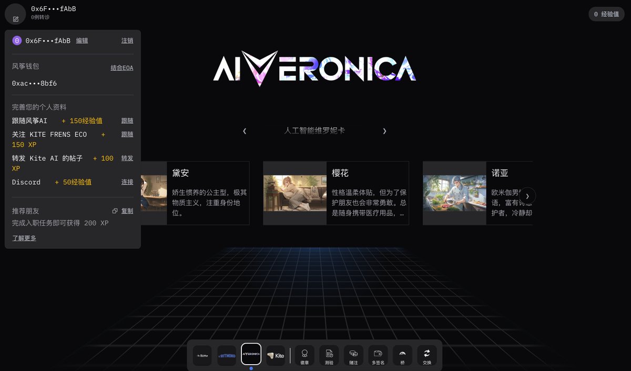Select the AI Veronica dock icon
631x371 pixels.
251,354
